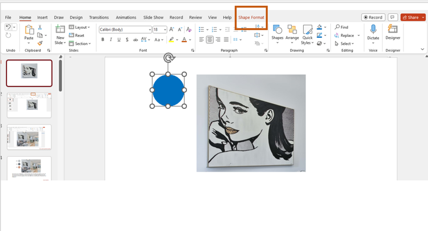This screenshot has width=428, height=231.
Task: Open Quick Styles gallery
Action: (307, 34)
